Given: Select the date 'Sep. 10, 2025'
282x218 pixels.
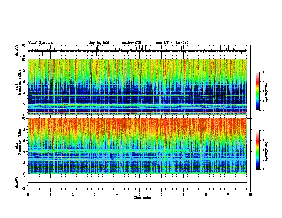Looking at the screenshot, I should [x=99, y=43].
